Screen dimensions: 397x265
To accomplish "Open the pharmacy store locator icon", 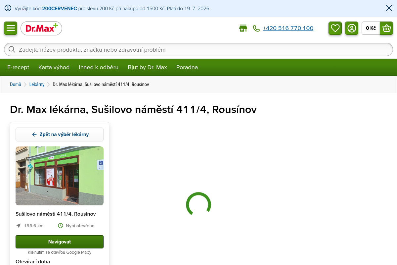I will pos(243,28).
